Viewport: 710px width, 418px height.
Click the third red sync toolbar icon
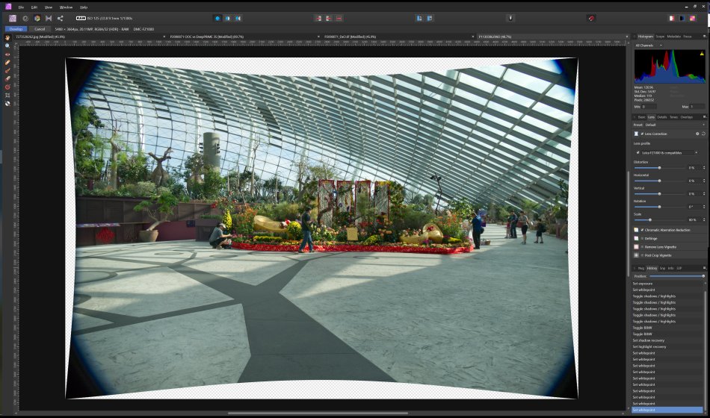click(339, 18)
